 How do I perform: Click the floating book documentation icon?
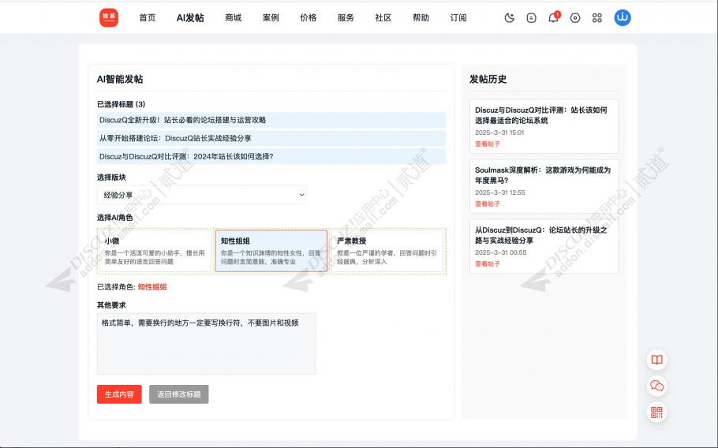657,360
